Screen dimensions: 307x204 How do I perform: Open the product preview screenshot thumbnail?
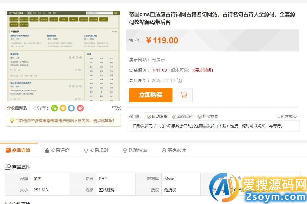pyautogui.click(x=64, y=56)
